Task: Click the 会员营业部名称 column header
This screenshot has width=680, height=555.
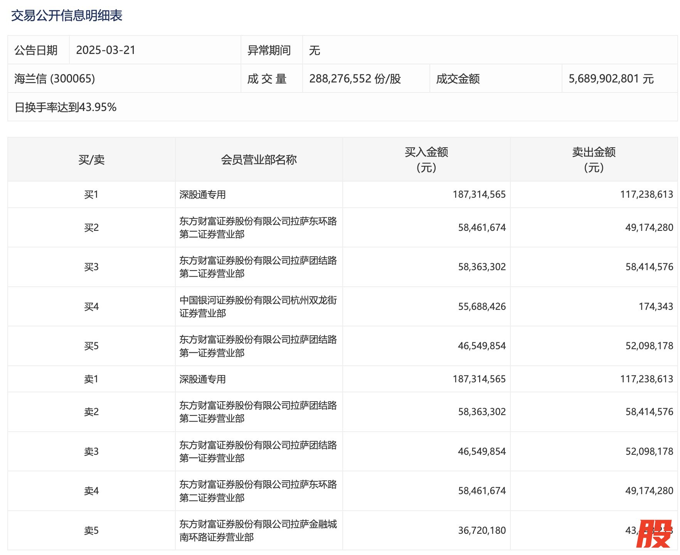Action: pos(259,160)
